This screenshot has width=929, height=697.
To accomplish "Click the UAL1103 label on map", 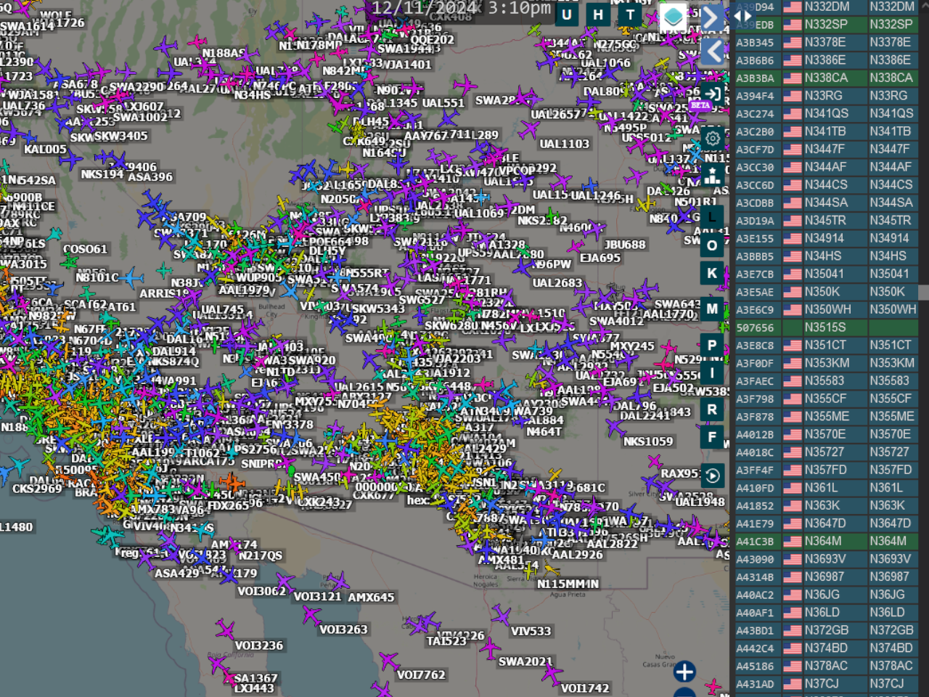I will [x=564, y=144].
